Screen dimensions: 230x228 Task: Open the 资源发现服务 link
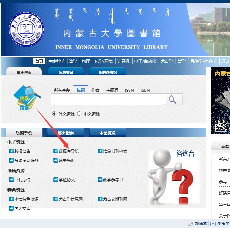click(x=26, y=160)
